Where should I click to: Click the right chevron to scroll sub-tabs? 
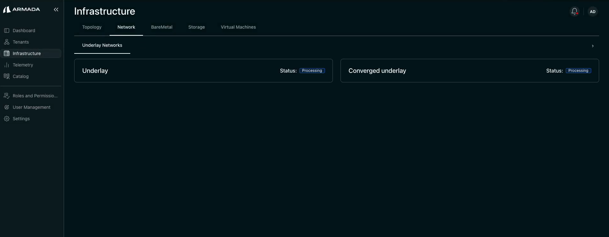[x=592, y=46]
